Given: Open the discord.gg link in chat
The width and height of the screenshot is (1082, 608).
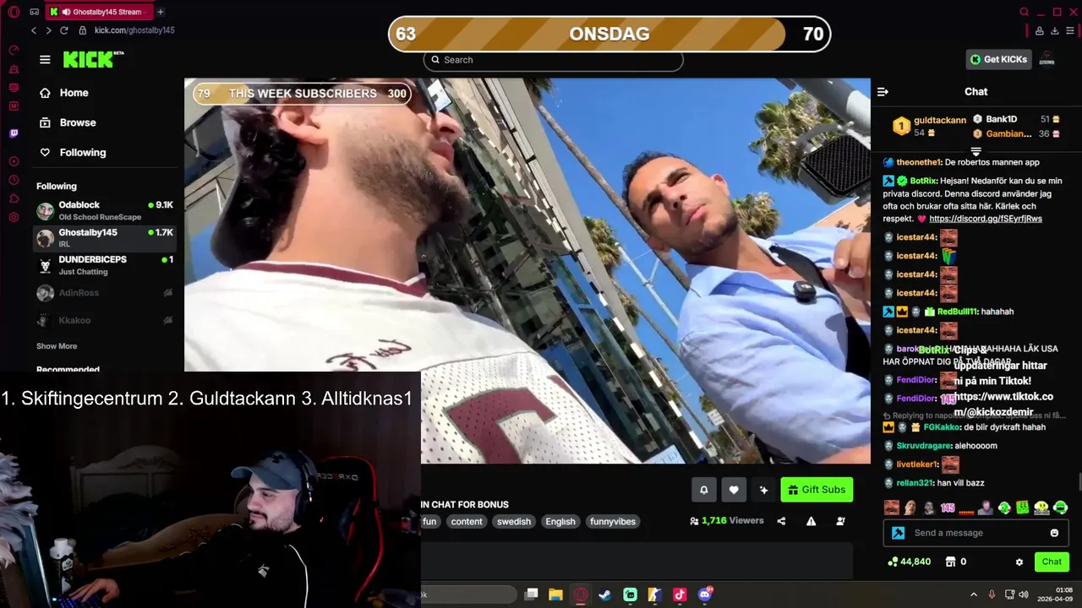Looking at the screenshot, I should (986, 219).
